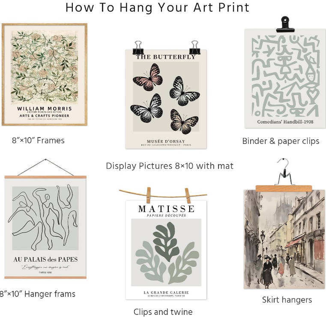Select the left wooden clothespin
This screenshot has height=317, width=326.
(149, 195)
